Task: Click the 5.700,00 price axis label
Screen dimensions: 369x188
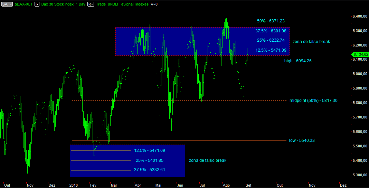Action: [360, 117]
